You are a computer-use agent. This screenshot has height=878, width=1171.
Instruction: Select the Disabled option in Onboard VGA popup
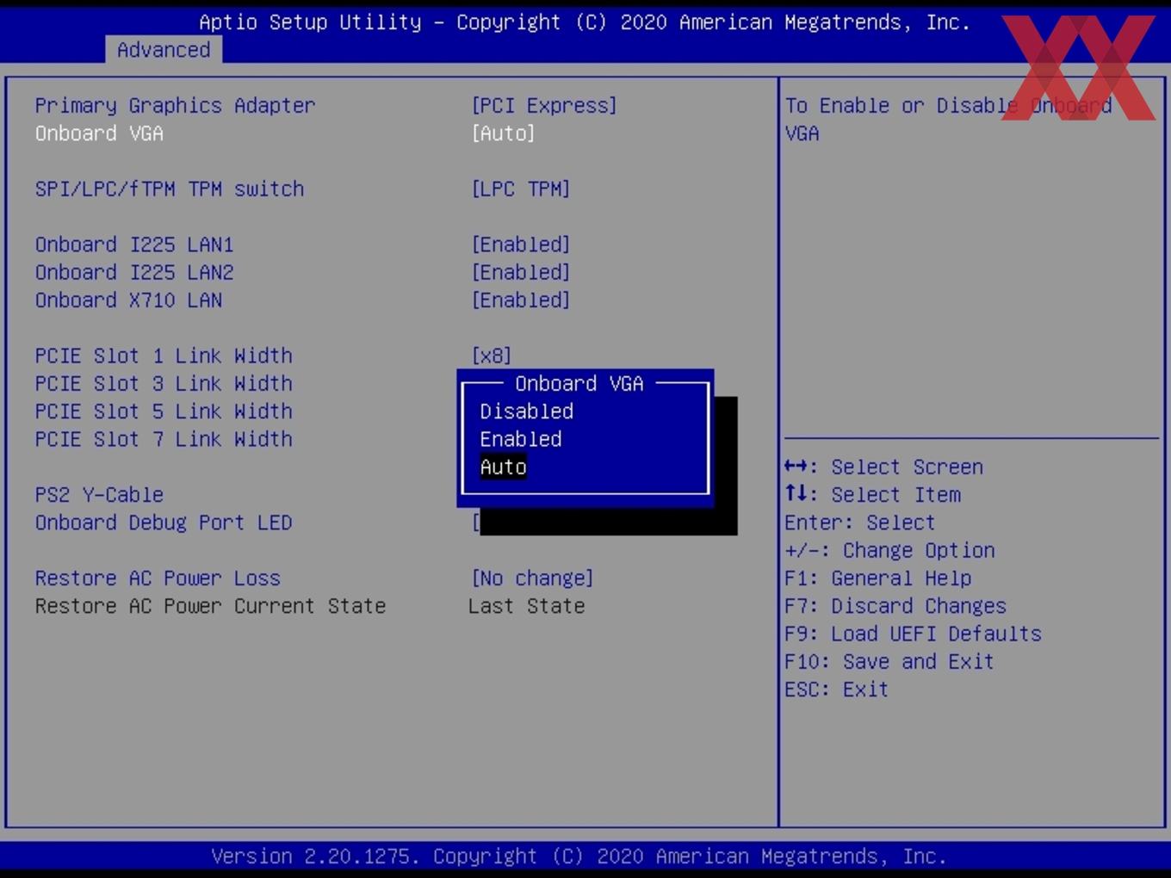click(526, 411)
